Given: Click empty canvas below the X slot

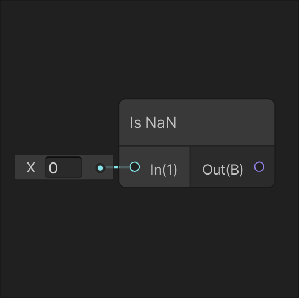Looking at the screenshot, I should pyautogui.click(x=64, y=228).
